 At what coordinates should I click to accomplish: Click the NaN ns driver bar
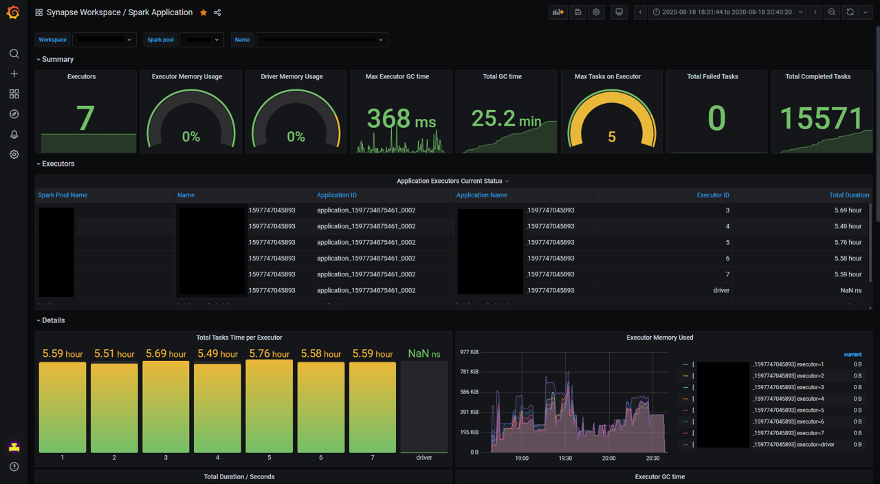pyautogui.click(x=424, y=407)
